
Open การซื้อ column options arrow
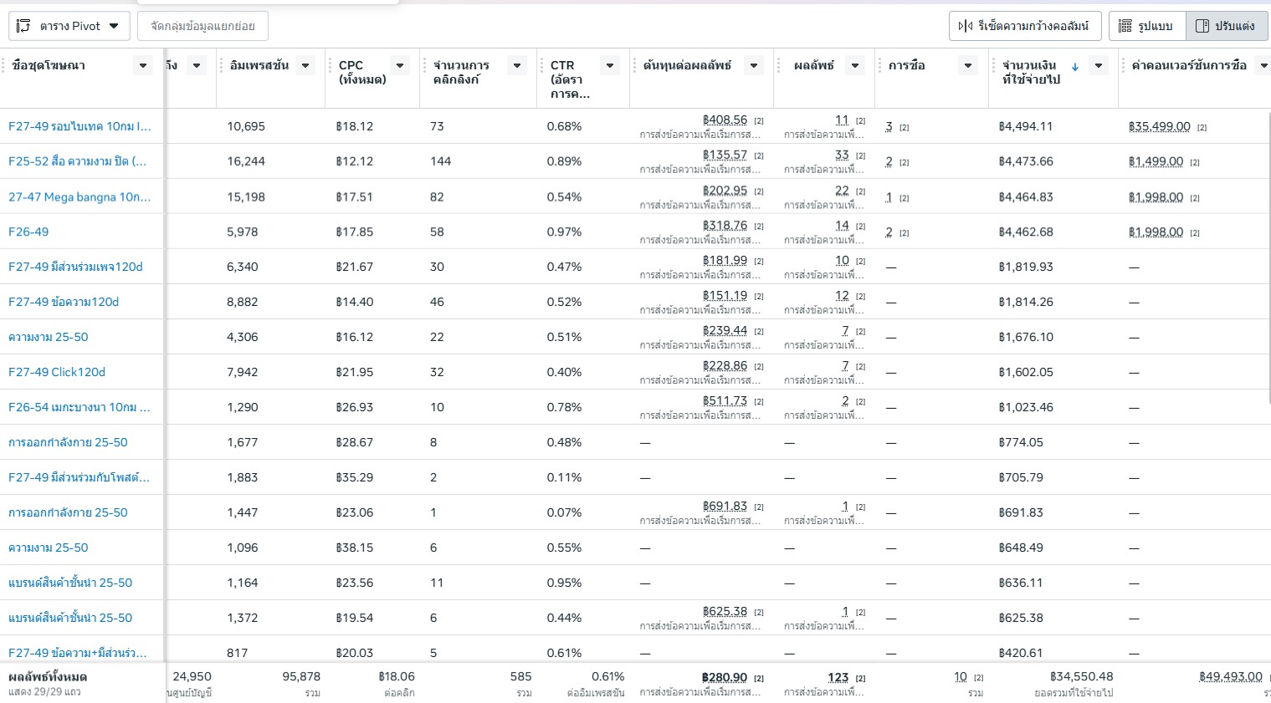pyautogui.click(x=968, y=65)
